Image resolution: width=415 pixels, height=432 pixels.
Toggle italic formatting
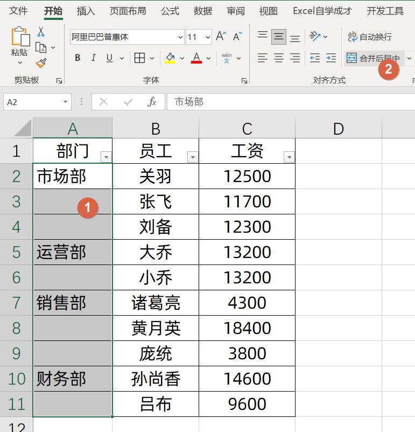(x=93, y=58)
